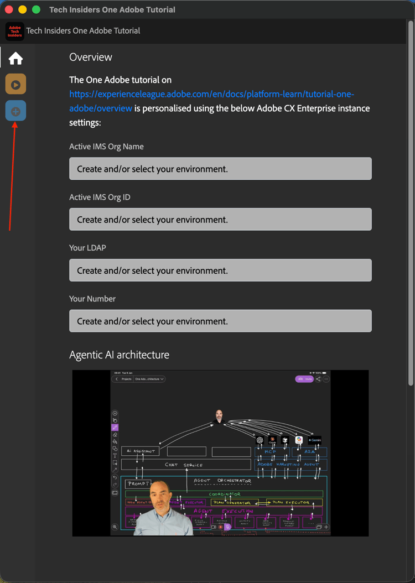
Task: Click the 'Your Number' label
Action: [x=92, y=299]
